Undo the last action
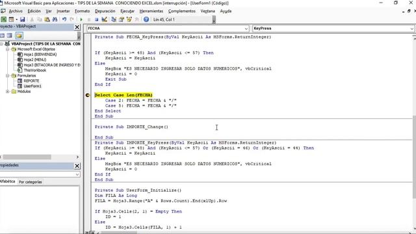The width and height of the screenshot is (416, 234). [64, 19]
